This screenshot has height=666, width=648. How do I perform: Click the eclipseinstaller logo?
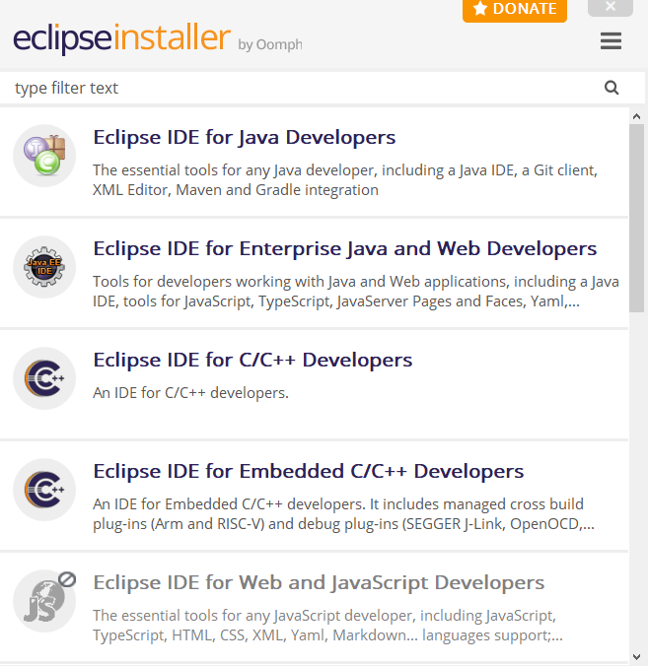tap(121, 39)
